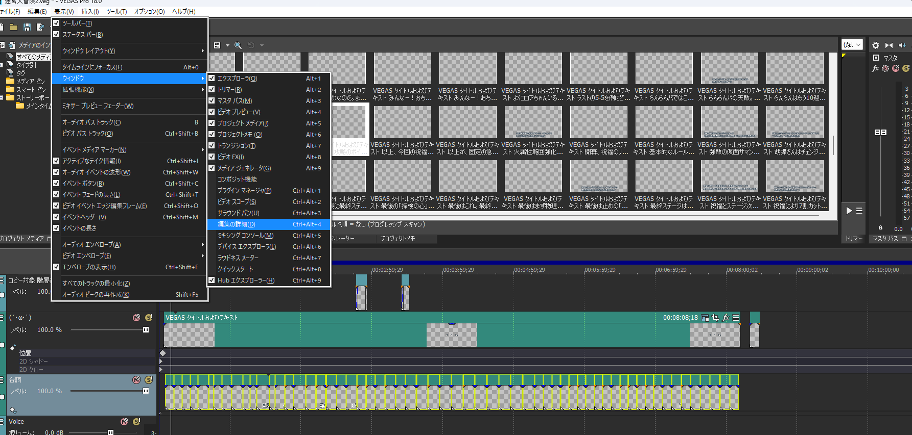The image size is (912, 435).
Task: Toggle トリマー(R) window checkbox
Action: point(212,89)
